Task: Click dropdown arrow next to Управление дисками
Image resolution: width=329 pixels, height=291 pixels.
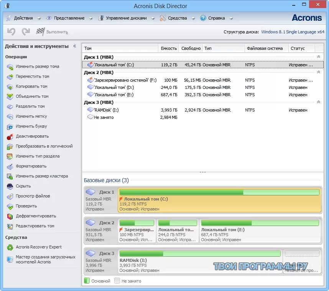Action: click(153, 18)
